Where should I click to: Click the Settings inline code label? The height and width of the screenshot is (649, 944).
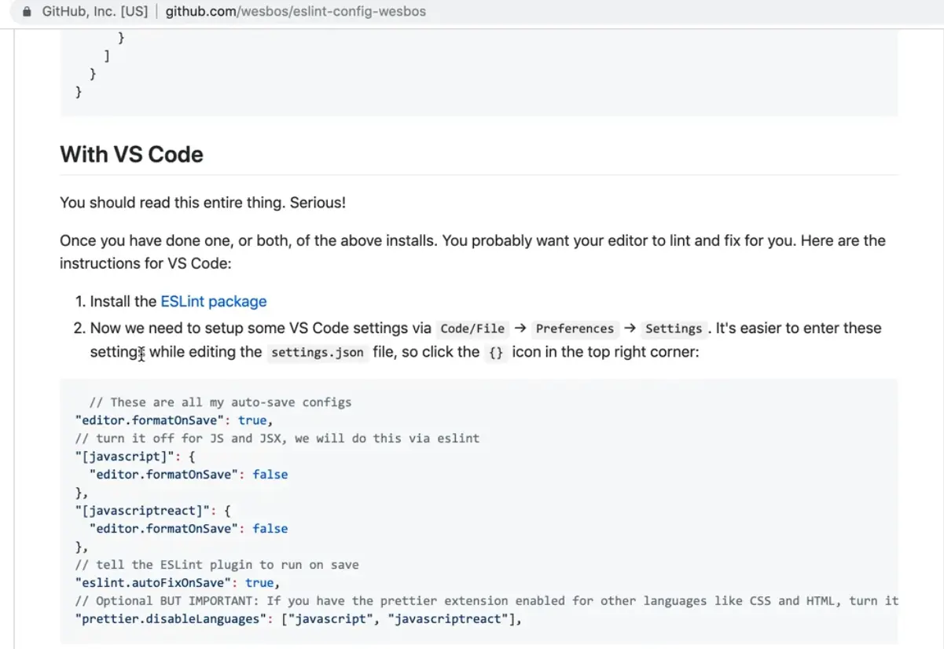point(674,328)
